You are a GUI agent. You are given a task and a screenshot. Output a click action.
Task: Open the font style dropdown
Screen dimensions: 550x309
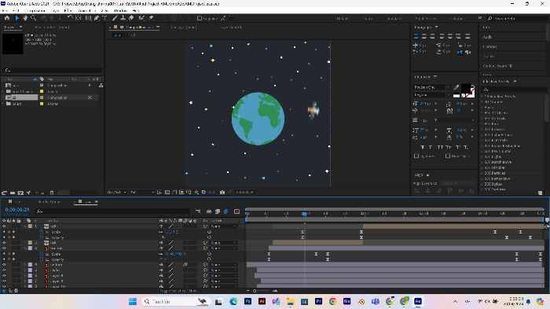[431, 95]
